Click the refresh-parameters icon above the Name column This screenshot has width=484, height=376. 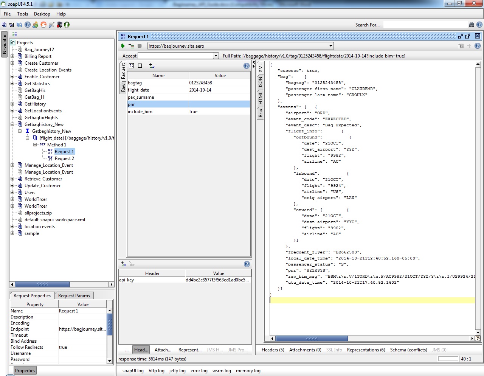click(x=131, y=65)
